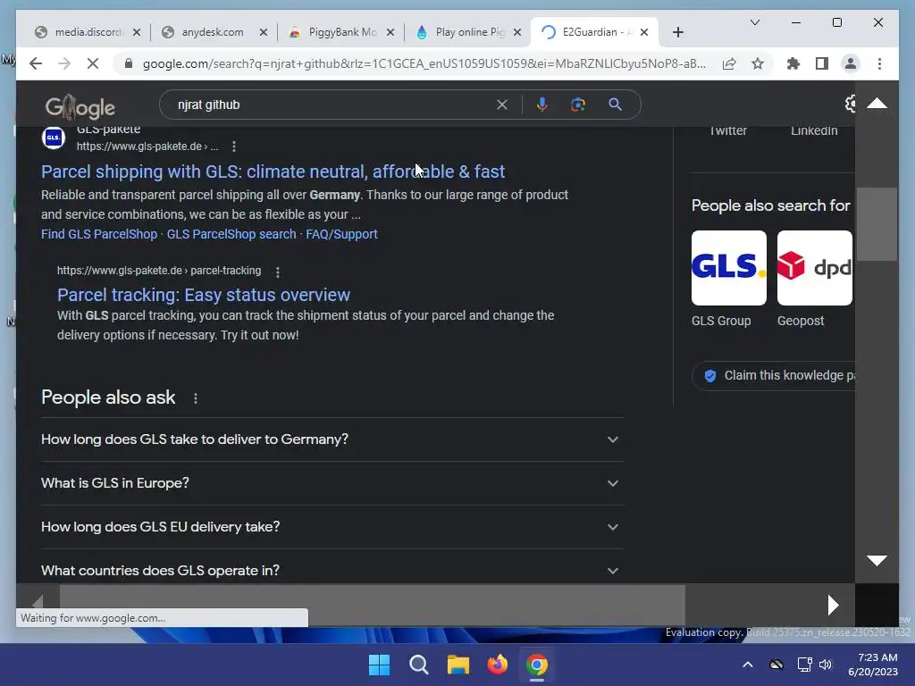
Task: Open LinkedIn profile link
Action: [814, 130]
